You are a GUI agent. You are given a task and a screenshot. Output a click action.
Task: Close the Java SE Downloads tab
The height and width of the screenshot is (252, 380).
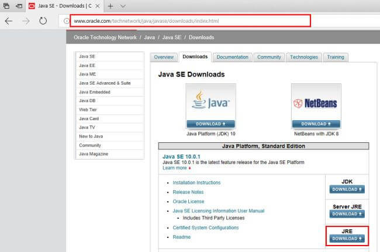point(98,6)
